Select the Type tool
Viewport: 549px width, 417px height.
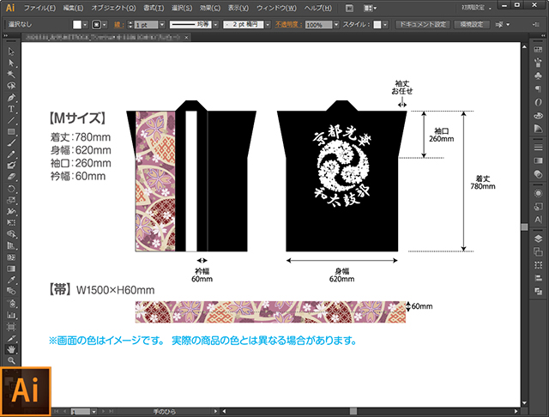coord(11,109)
